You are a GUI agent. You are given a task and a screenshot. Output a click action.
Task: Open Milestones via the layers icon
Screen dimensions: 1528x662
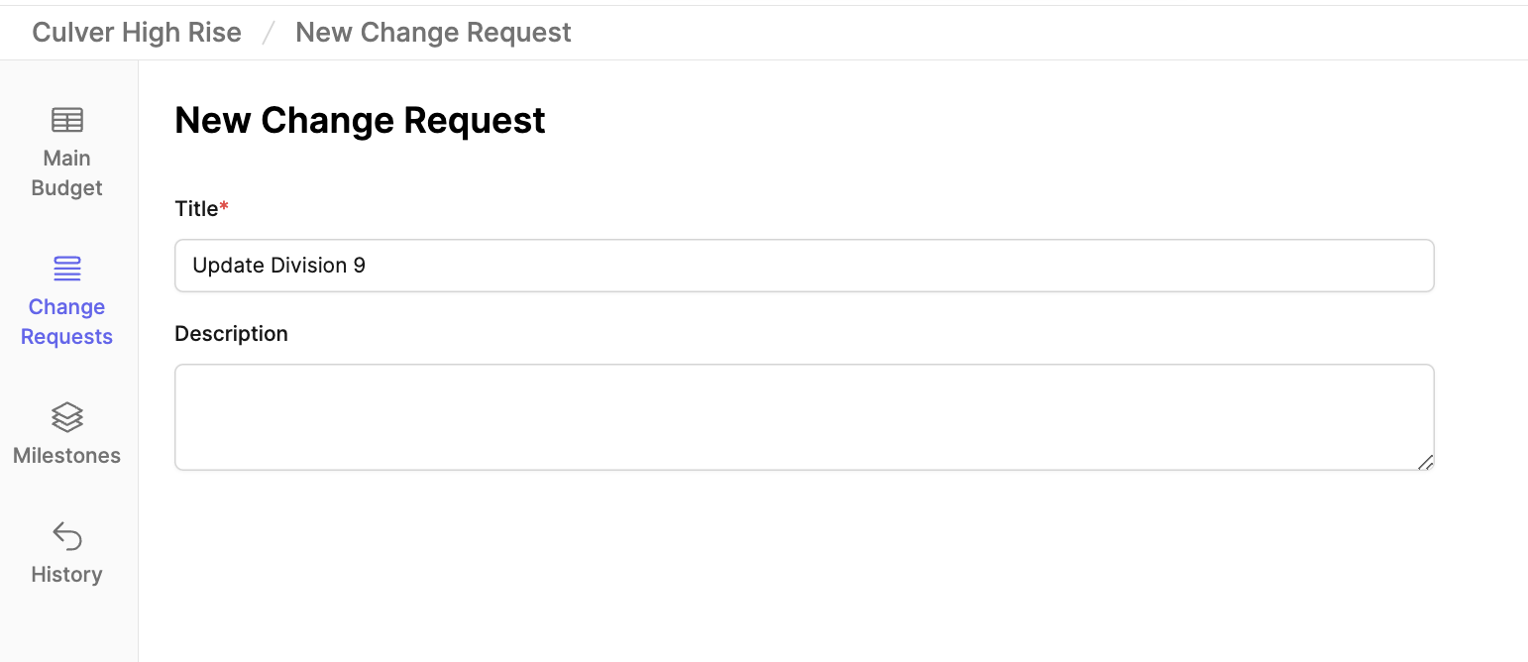(x=66, y=417)
